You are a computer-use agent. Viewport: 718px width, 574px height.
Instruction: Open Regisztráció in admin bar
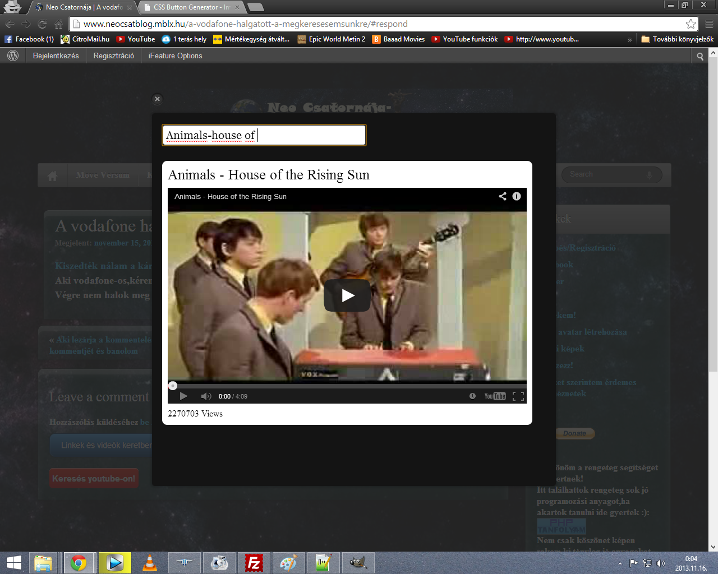point(114,55)
